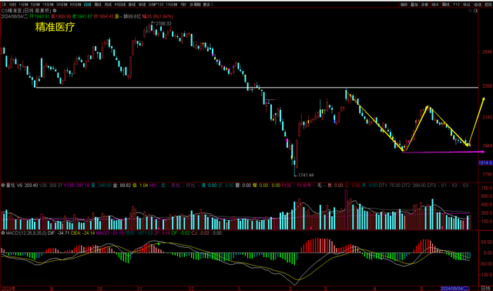Image resolution: width=493 pixels, height=291 pixels.
Task: Select the 15分钟 period
Action: (48, 5)
